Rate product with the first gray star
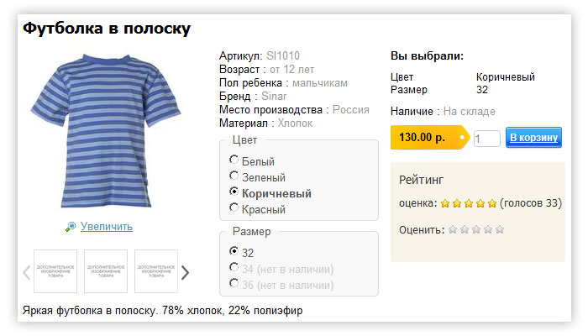The image size is (588, 336). pyautogui.click(x=453, y=229)
